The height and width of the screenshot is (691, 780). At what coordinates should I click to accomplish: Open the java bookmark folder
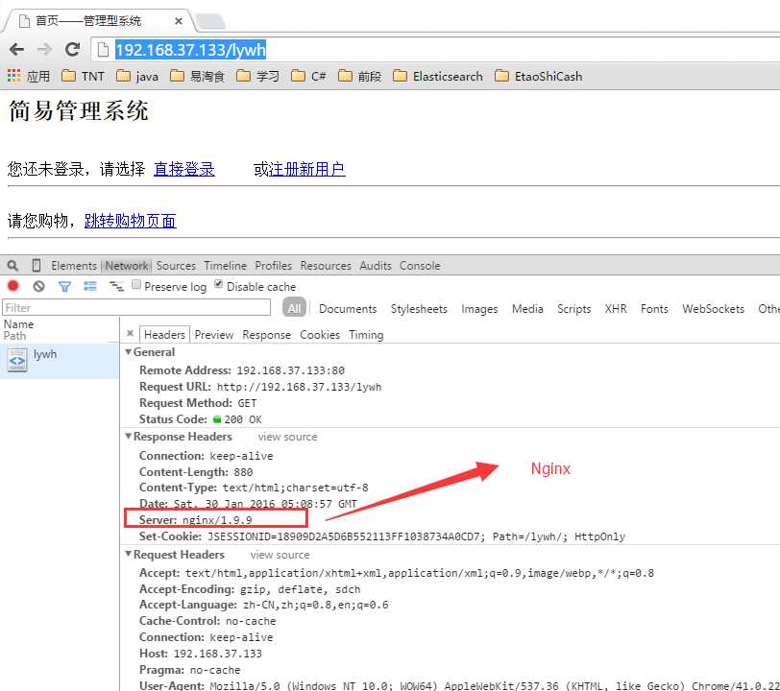137,76
